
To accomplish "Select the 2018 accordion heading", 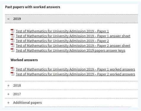I will click(71, 85).
